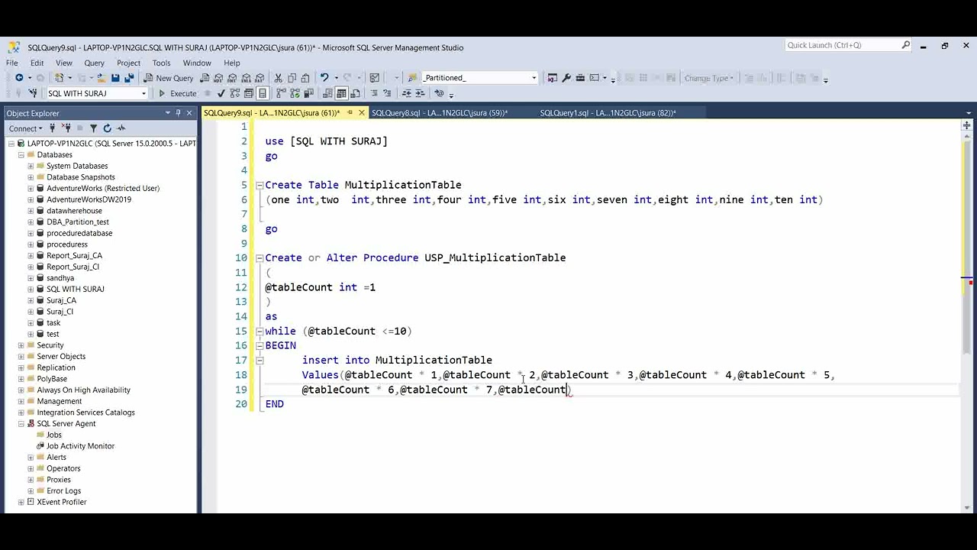Toggle Include Actual Execution Plan
Screen dimensions: 977x550
(x=281, y=93)
